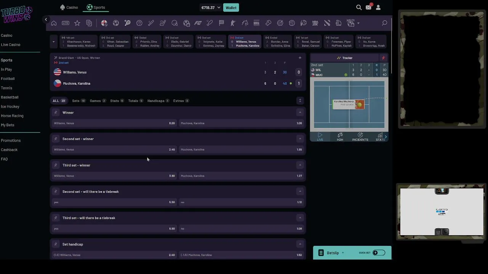The image size is (488, 274).
Task: Pin the Third set - winner market
Action: pyautogui.click(x=56, y=165)
